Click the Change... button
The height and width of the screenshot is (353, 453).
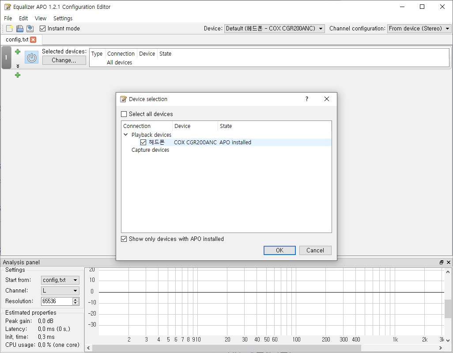pos(64,60)
